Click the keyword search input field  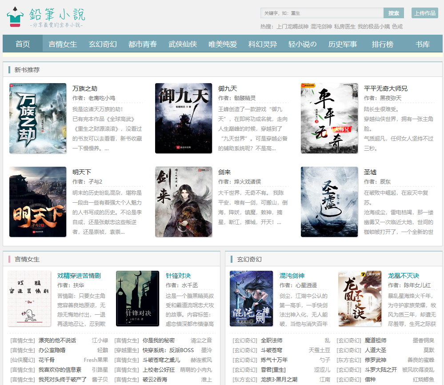pos(322,13)
